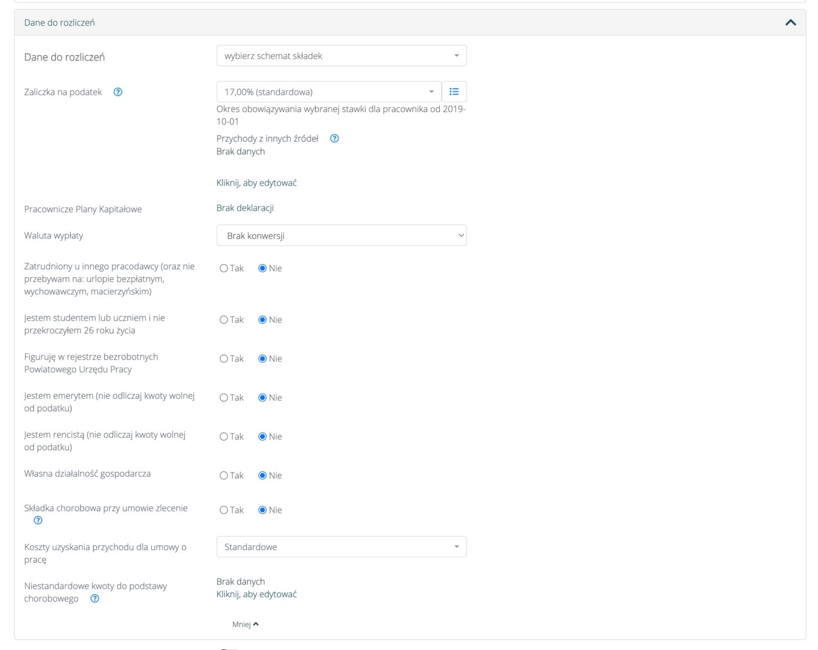
Task: Collapse the Dane do rozliczeń panel chevron
Action: click(790, 22)
